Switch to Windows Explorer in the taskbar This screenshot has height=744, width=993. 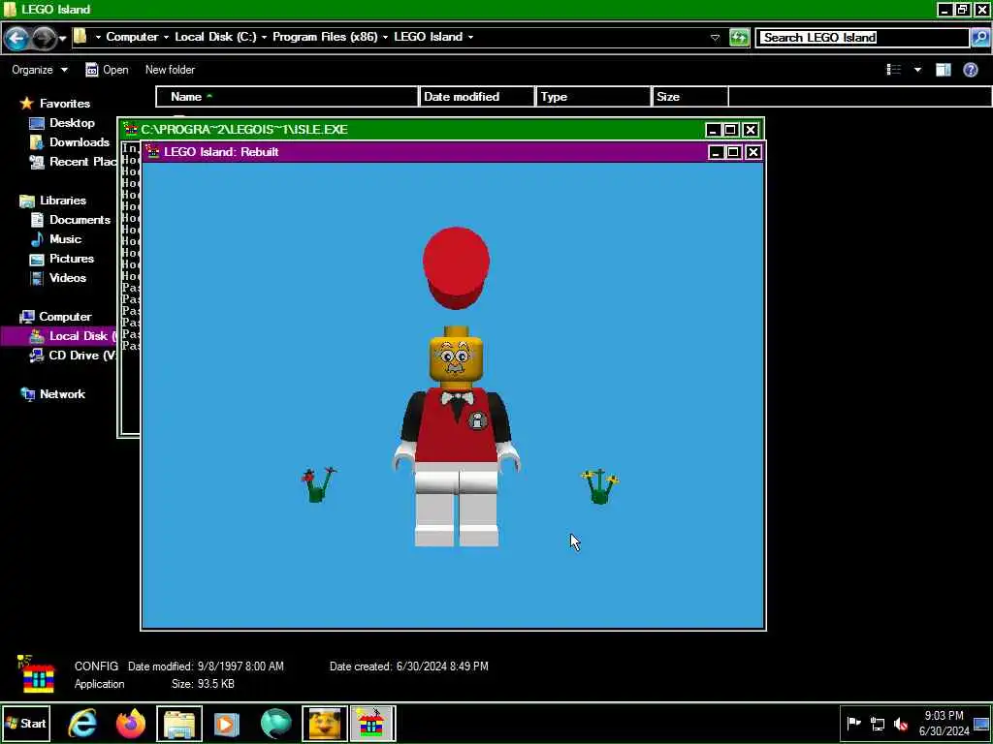[x=179, y=724]
